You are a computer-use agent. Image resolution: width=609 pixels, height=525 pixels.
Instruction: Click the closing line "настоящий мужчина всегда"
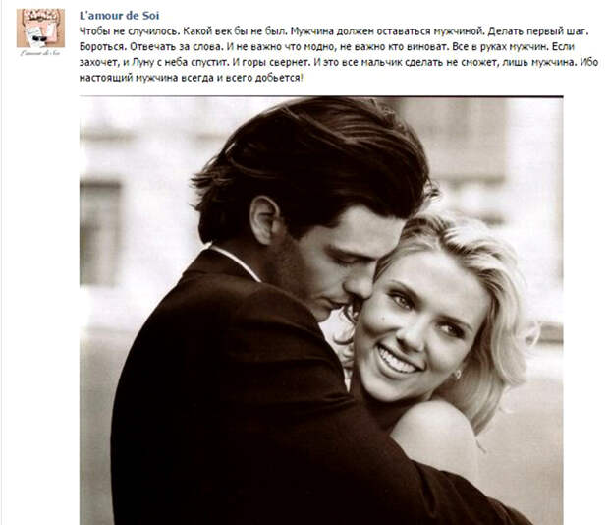pyautogui.click(x=191, y=78)
